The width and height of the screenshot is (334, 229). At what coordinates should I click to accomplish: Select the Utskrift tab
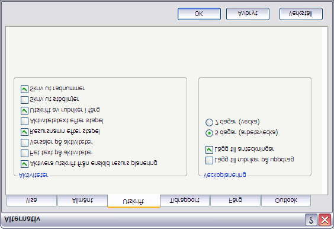pyautogui.click(x=134, y=201)
